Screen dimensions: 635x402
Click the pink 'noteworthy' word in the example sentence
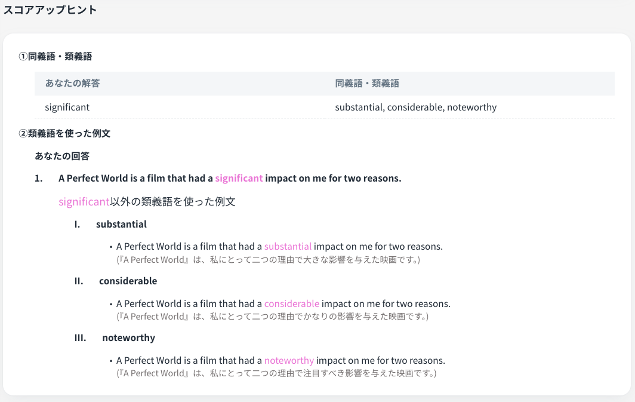[289, 361]
